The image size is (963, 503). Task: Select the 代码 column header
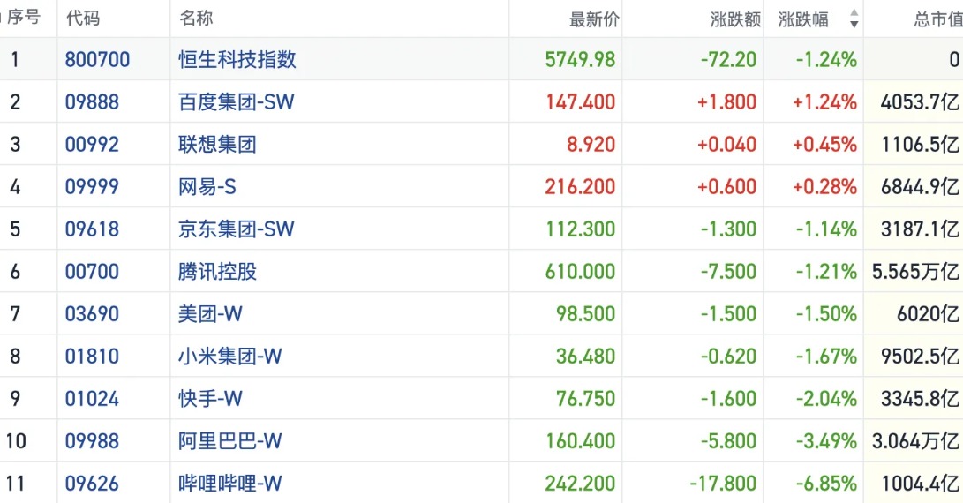[82, 19]
